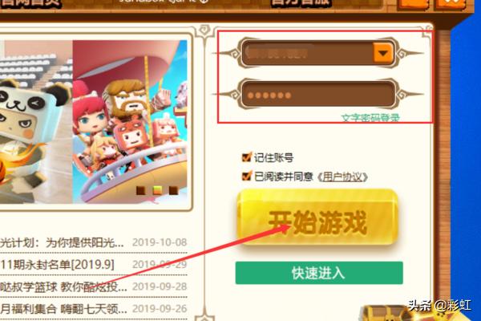Open 文字密码登录 link
This screenshot has height=321, width=481.
point(370,118)
